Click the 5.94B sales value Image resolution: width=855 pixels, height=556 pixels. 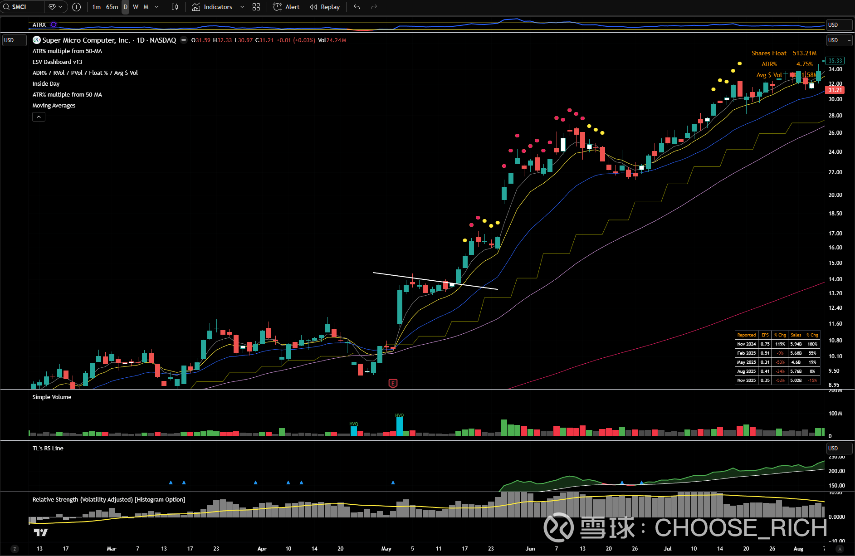click(796, 344)
